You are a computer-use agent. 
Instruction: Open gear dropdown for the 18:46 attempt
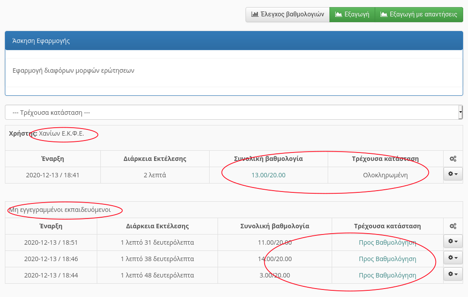pos(453,258)
